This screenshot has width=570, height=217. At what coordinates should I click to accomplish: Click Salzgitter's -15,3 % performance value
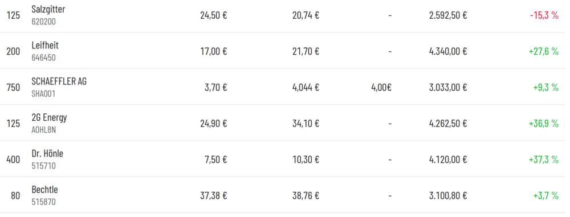point(544,15)
